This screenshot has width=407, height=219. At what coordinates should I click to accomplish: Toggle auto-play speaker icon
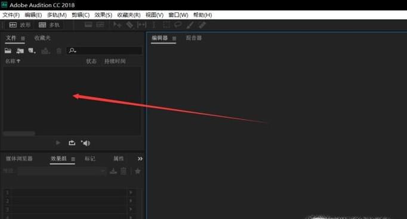click(85, 143)
